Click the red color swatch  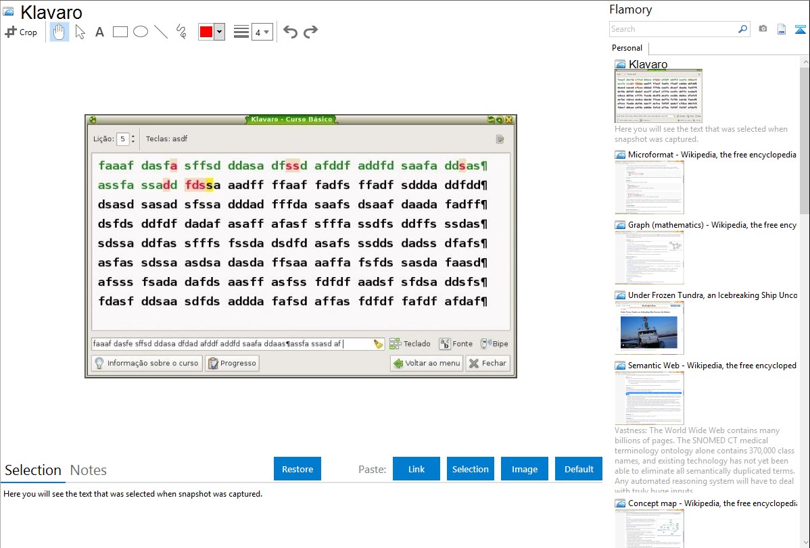coord(206,32)
